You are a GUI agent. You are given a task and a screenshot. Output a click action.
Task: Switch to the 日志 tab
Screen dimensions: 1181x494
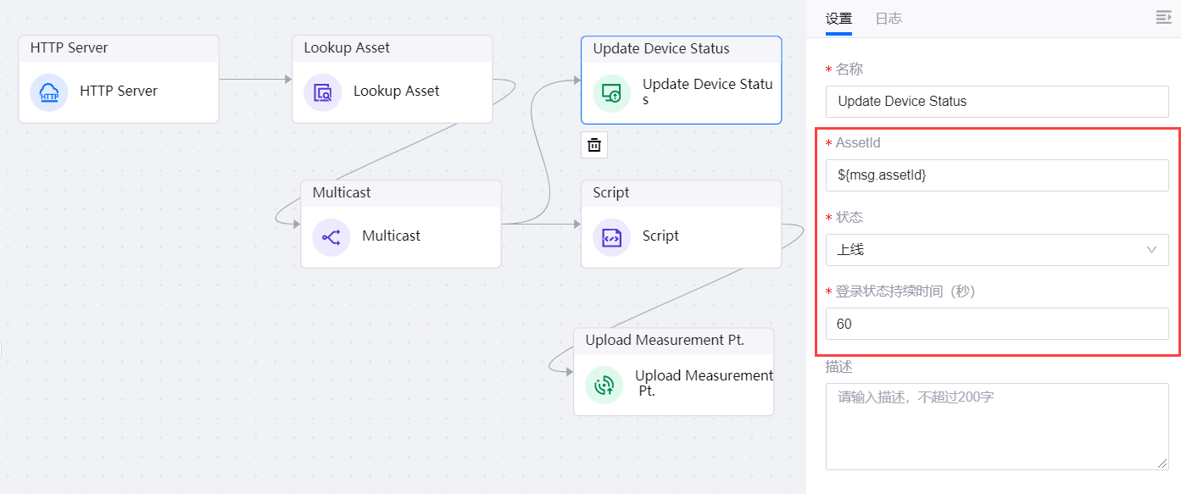(889, 19)
